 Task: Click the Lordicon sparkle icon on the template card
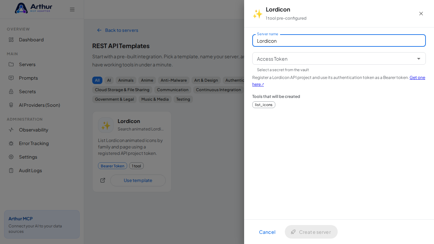[106, 125]
